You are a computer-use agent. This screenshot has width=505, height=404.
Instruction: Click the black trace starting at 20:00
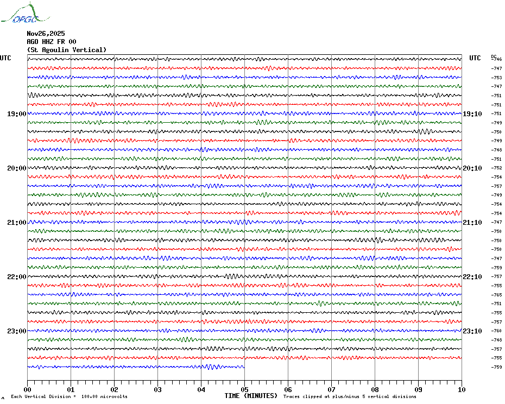245,168
